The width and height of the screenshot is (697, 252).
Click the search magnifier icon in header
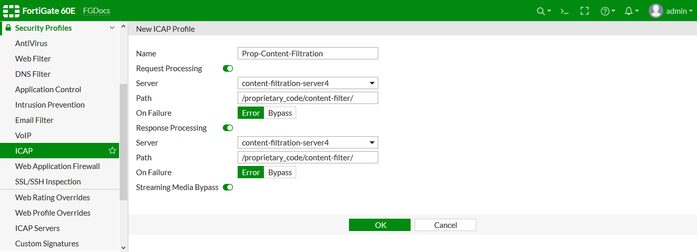click(540, 11)
